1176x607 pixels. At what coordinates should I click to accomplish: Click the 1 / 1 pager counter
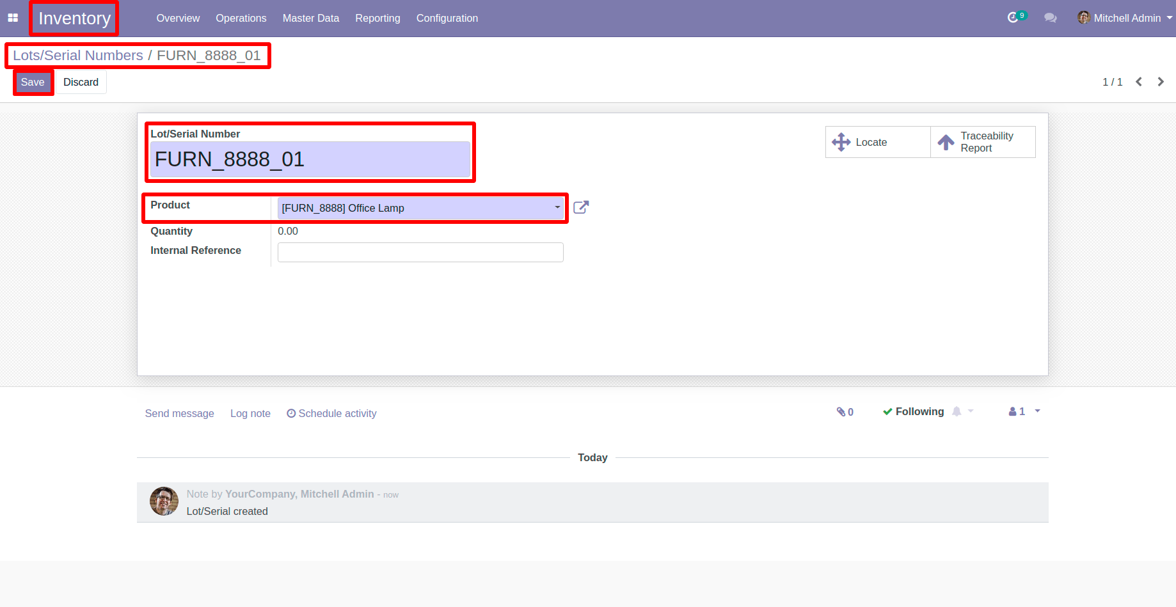point(1112,82)
